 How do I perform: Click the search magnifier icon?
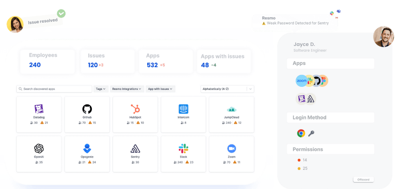coord(20,89)
